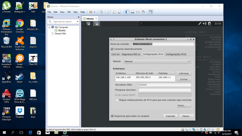Screen dimensions: 242x136
Task: Open the Edit menu in VMware
Action: pos(55,12)
